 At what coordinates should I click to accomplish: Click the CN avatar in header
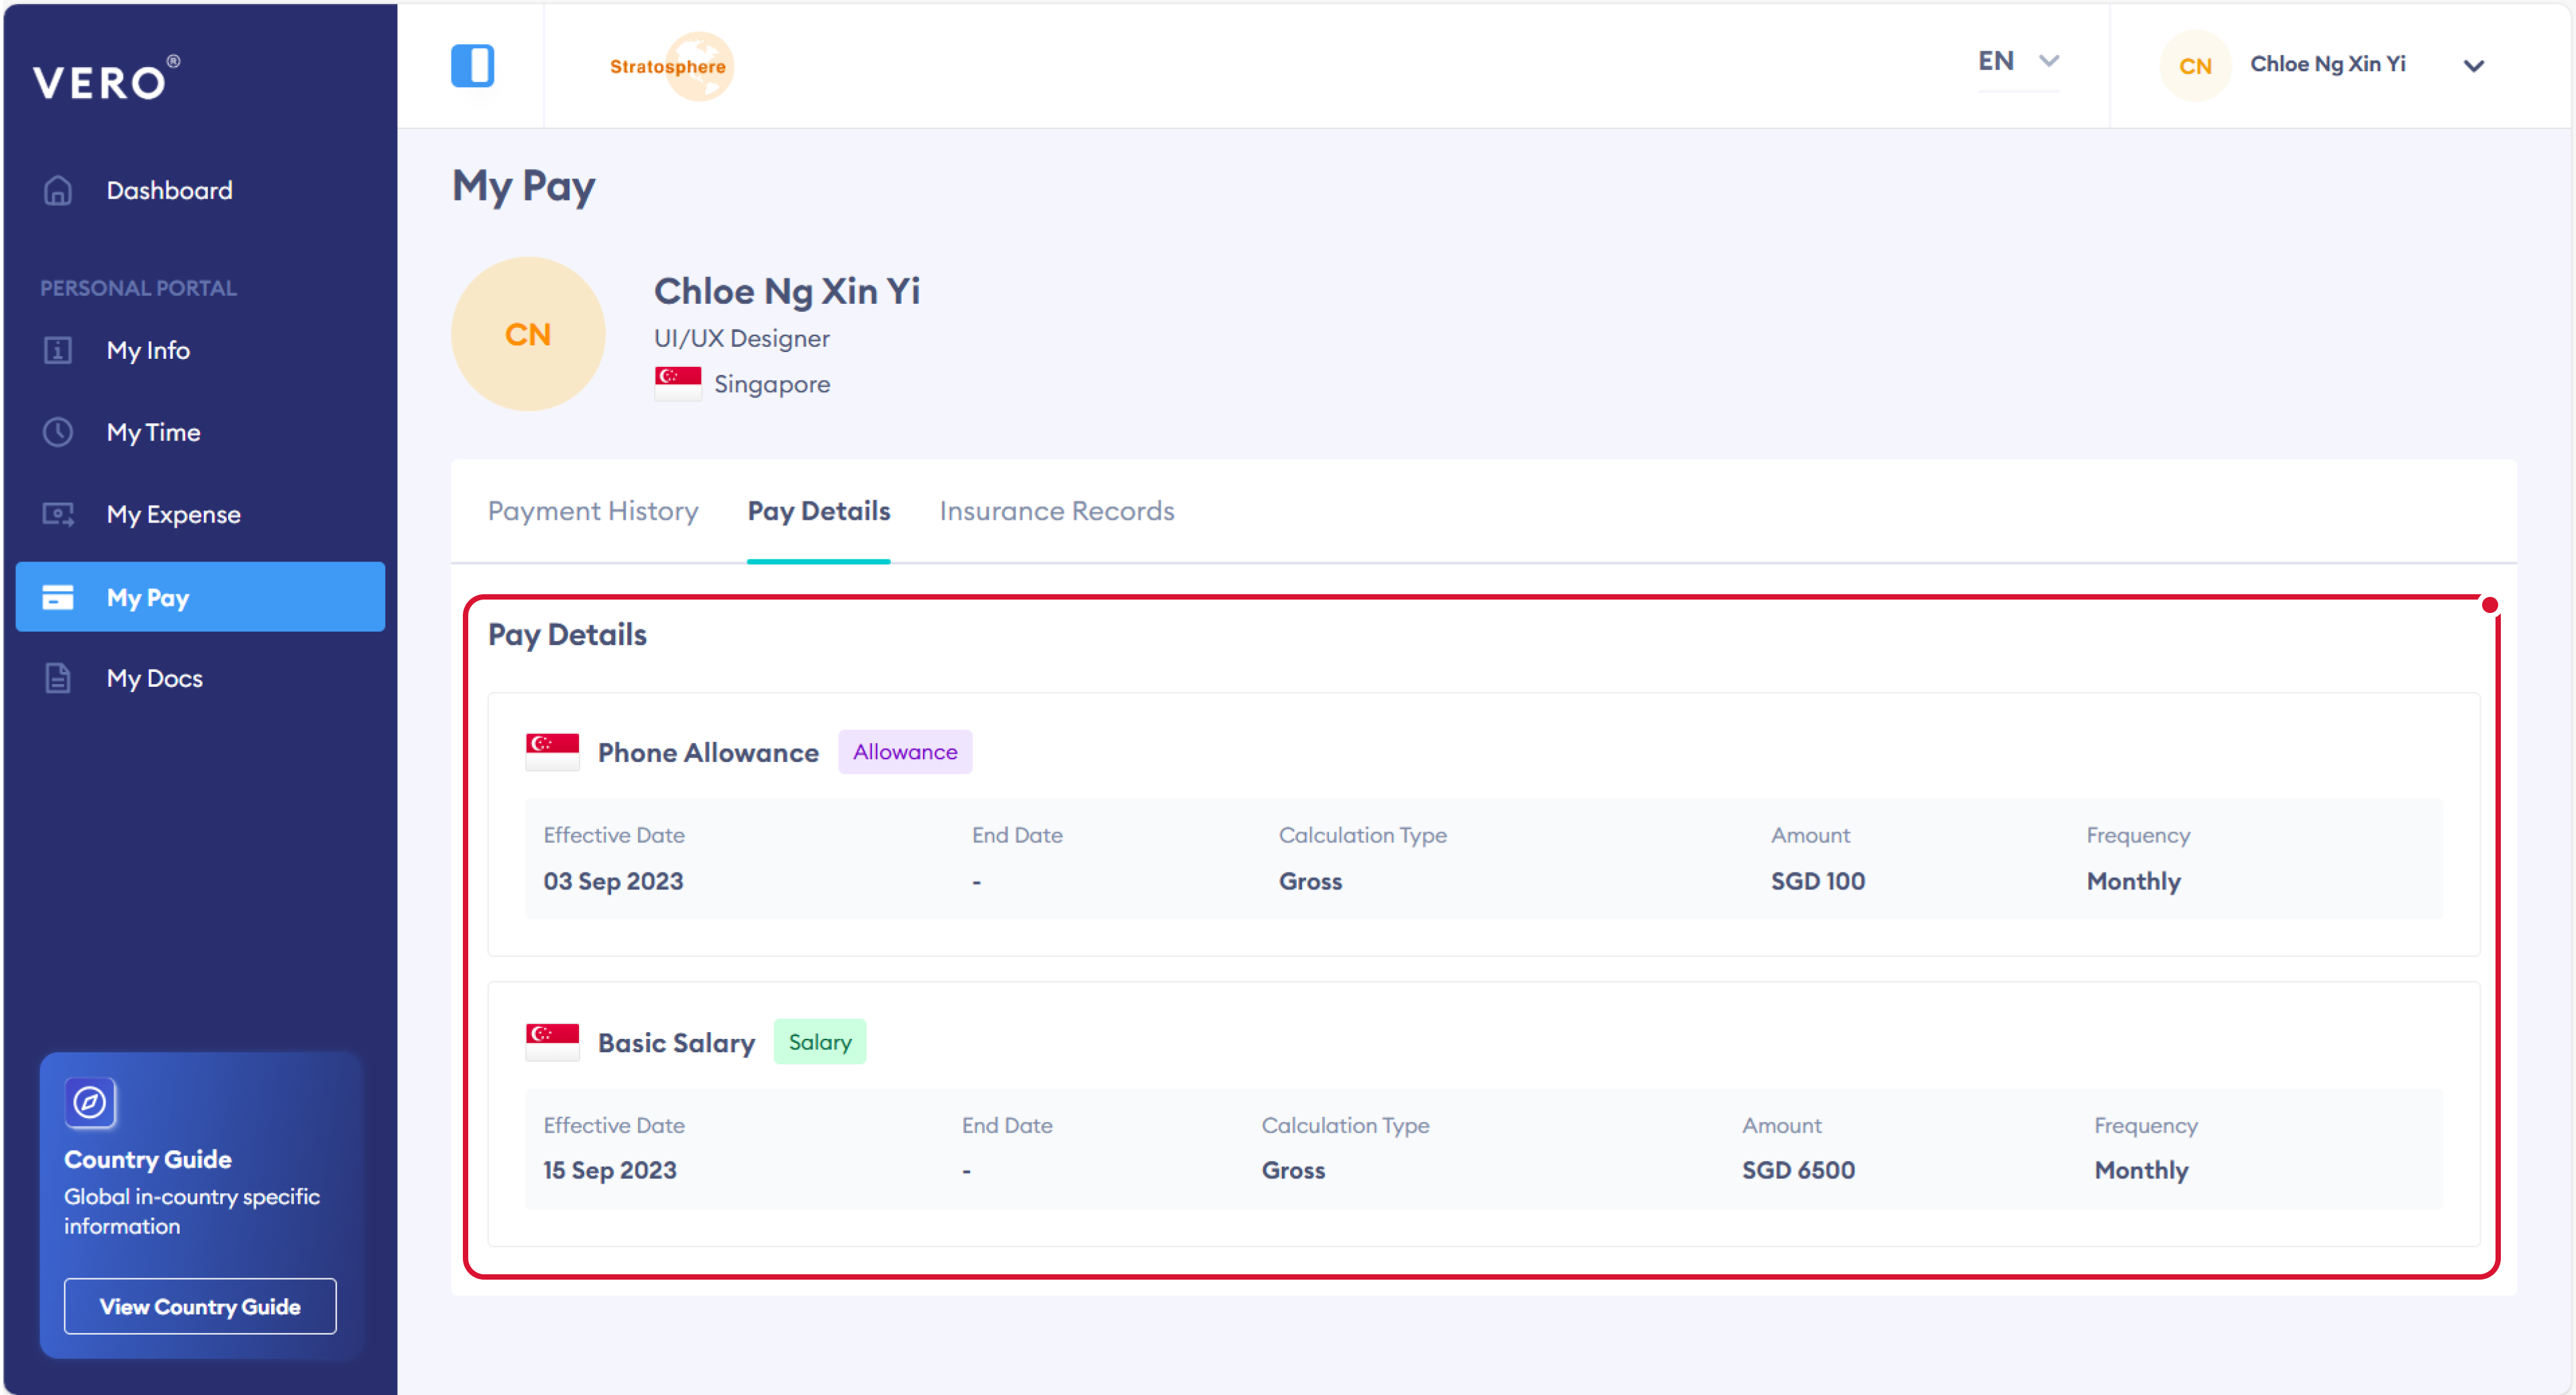(2194, 66)
